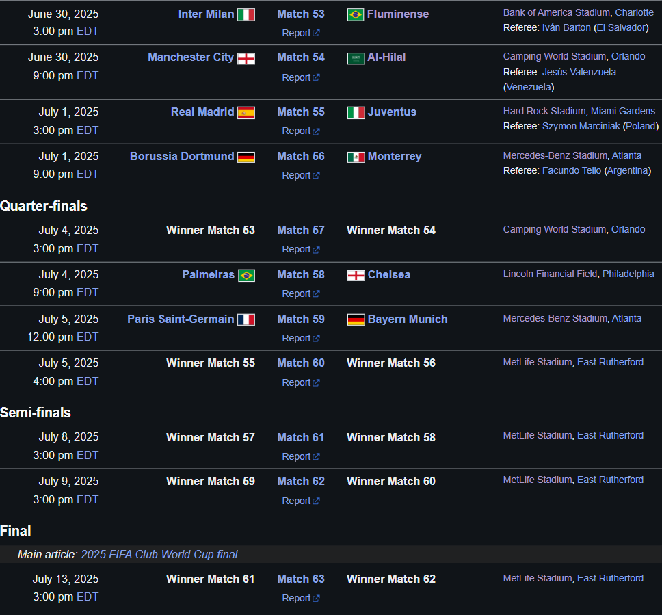Click the Mexico flag beside Monterrey
The width and height of the screenshot is (662, 615).
pos(356,157)
